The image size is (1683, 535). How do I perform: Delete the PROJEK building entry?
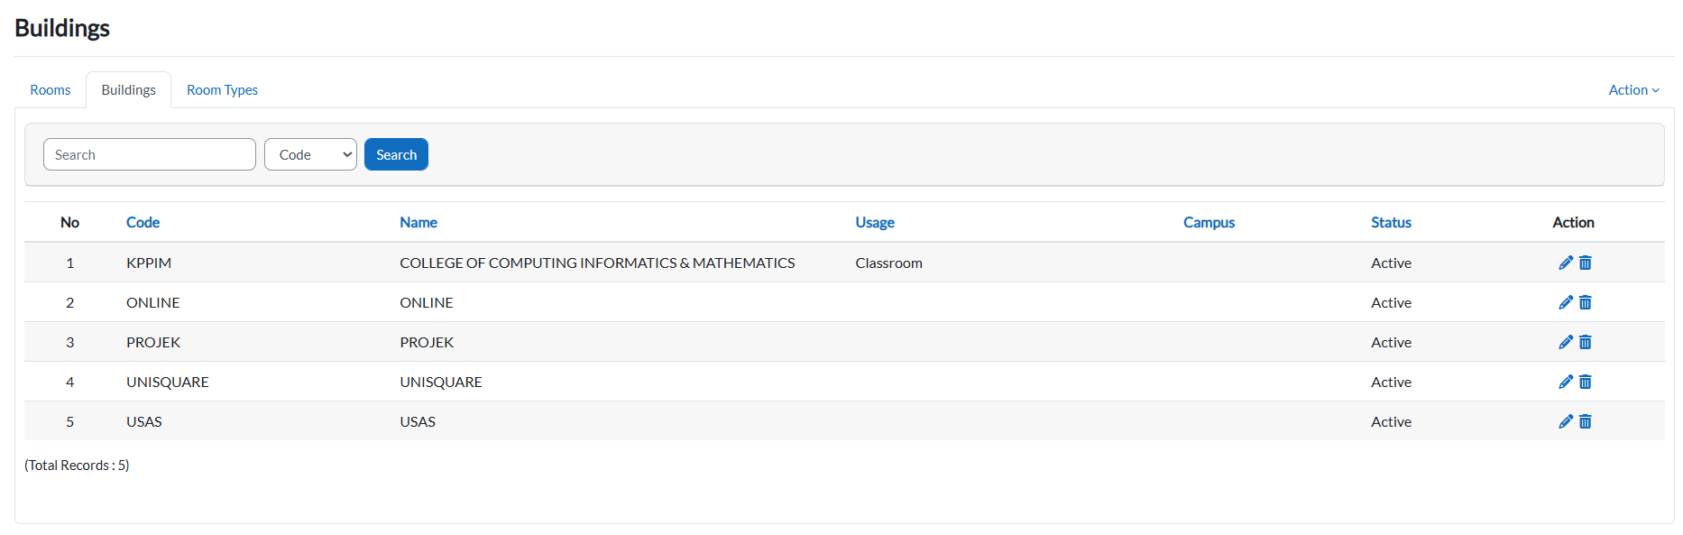coord(1585,342)
